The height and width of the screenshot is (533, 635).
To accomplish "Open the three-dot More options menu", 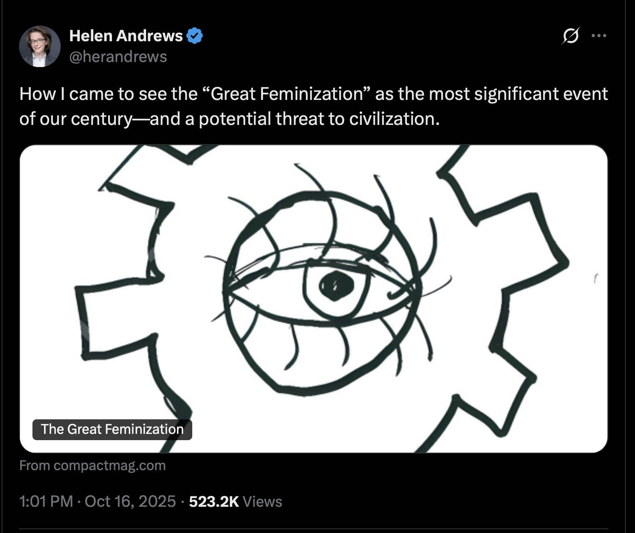I will (599, 36).
